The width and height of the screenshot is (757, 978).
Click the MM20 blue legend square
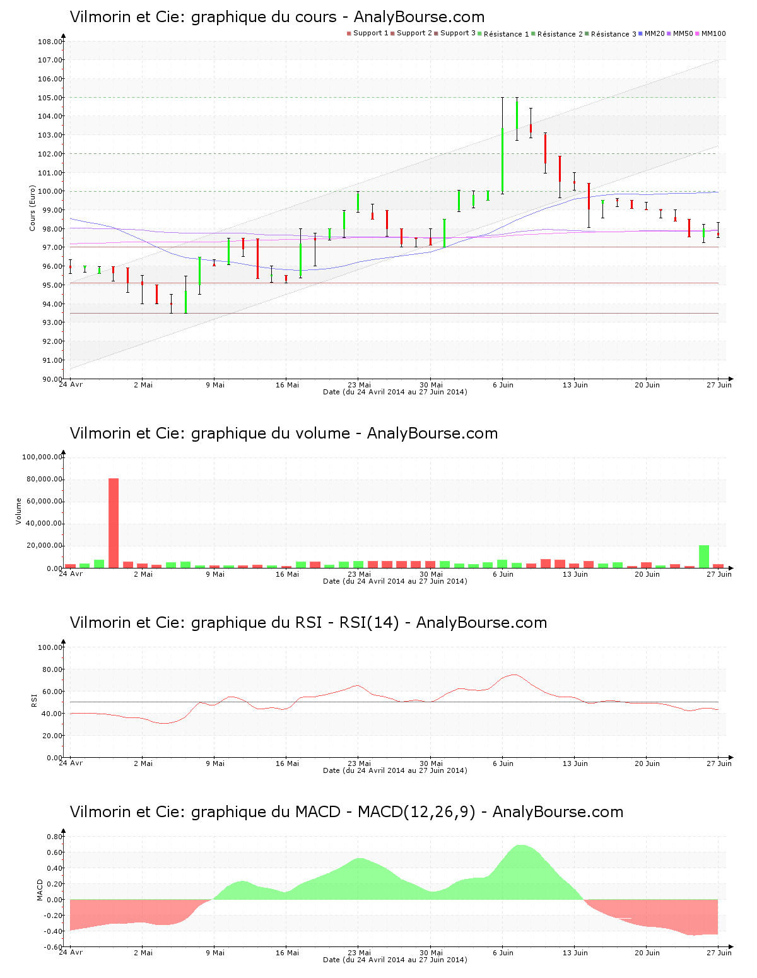641,33
